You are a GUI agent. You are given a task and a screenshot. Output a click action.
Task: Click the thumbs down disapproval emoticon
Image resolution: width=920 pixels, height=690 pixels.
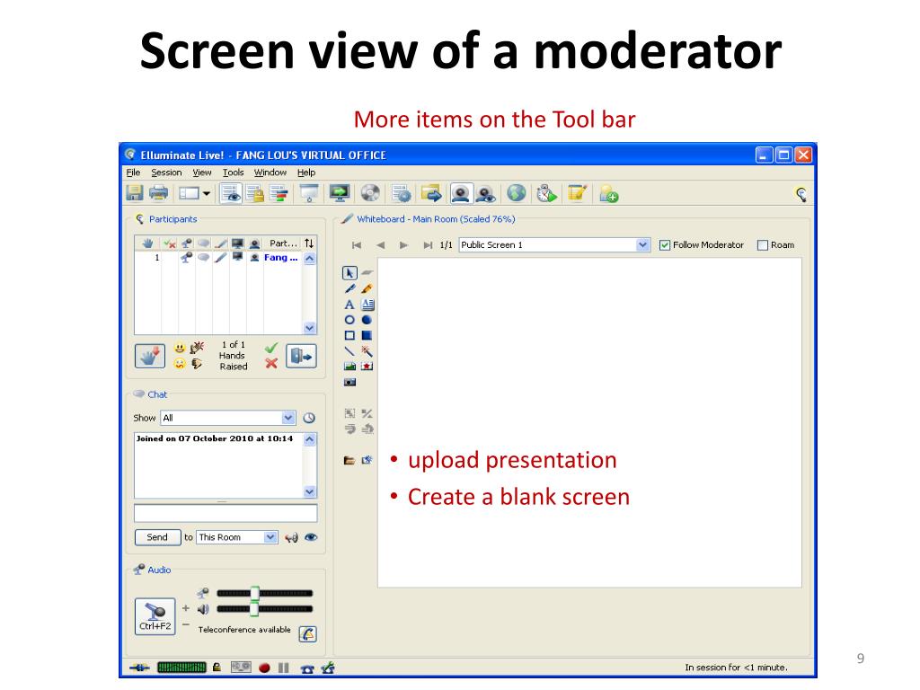(197, 364)
